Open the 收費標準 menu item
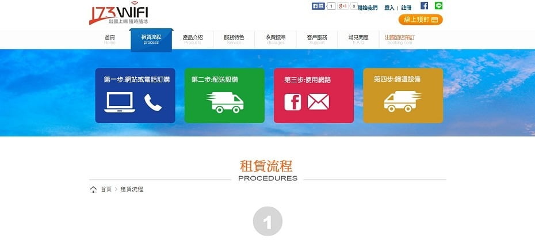Image resolution: width=535 pixels, height=247 pixels. tap(275, 39)
